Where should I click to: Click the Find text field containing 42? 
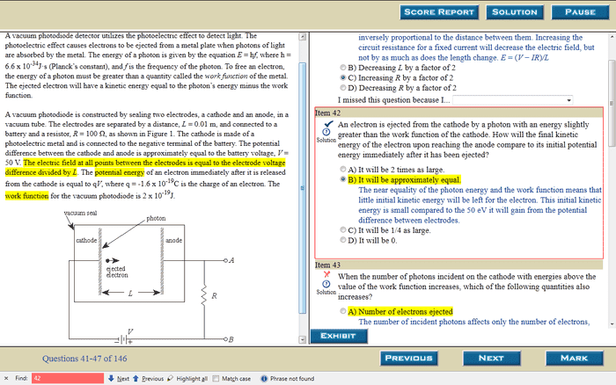pyautogui.click(x=68, y=378)
